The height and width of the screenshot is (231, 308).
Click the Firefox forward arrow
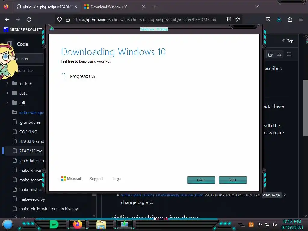(x=18, y=20)
